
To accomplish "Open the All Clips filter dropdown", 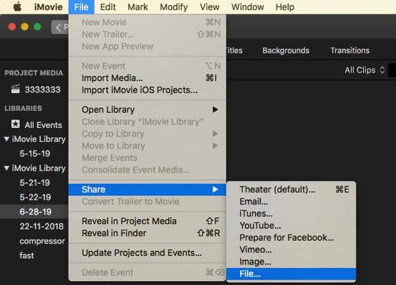I will [x=364, y=70].
